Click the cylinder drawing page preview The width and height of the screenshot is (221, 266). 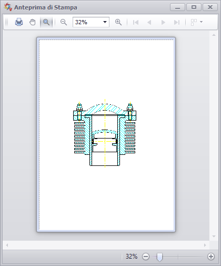tap(106, 134)
